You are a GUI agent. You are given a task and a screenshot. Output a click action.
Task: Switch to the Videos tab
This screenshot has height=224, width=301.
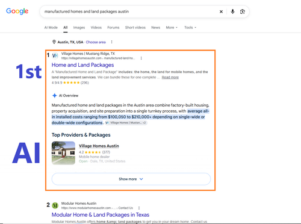[96, 28]
